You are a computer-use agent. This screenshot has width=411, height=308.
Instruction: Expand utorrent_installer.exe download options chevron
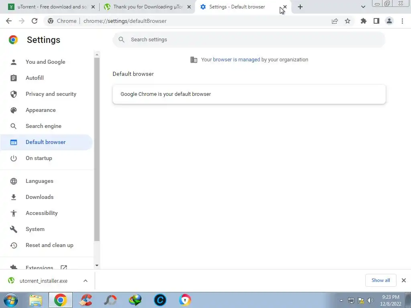coord(85,281)
